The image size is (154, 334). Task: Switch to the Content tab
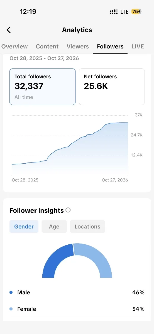tap(47, 46)
